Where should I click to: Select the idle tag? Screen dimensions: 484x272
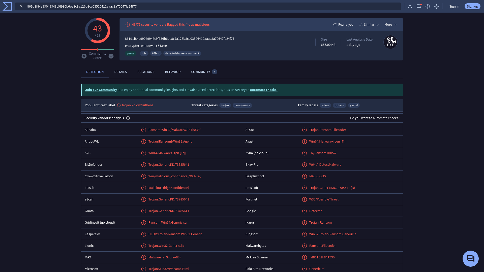pos(144,54)
